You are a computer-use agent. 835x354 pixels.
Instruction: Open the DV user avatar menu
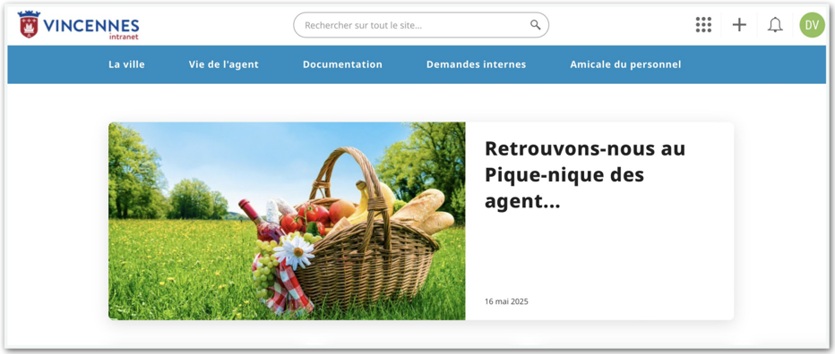point(812,25)
